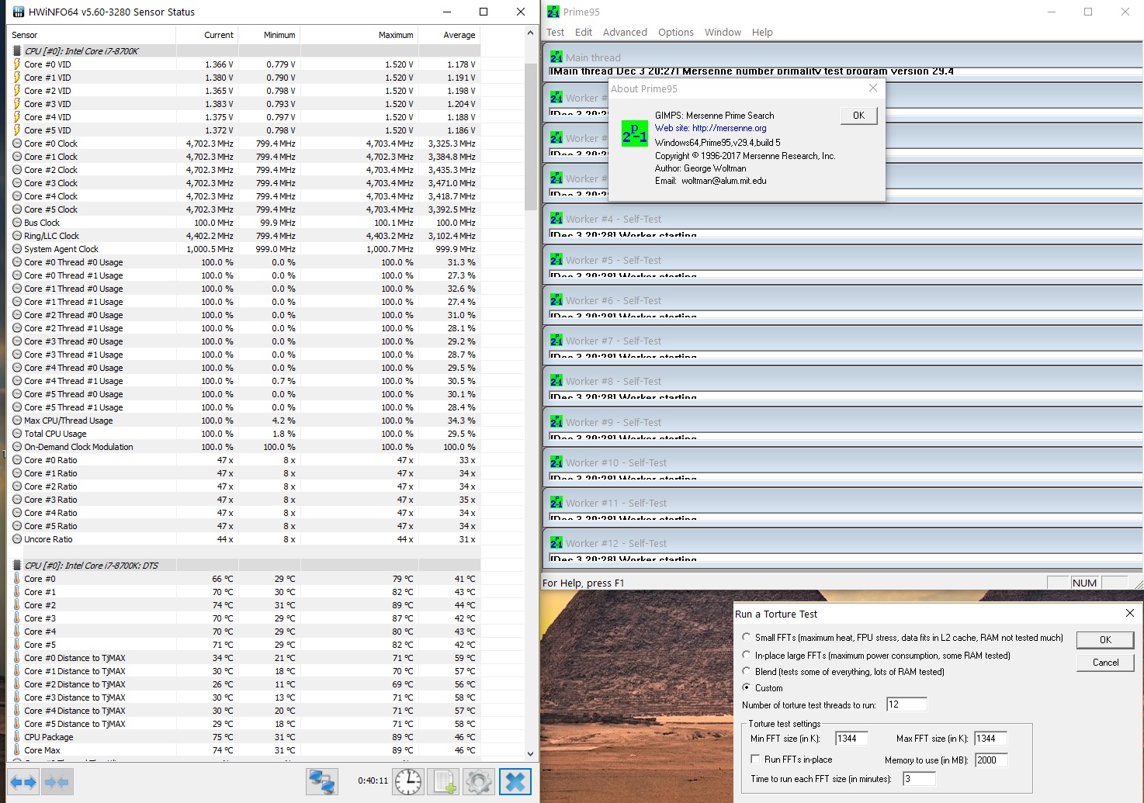Click the thermometer icon next to CPU Package
The width and height of the screenshot is (1144, 803).
click(17, 737)
